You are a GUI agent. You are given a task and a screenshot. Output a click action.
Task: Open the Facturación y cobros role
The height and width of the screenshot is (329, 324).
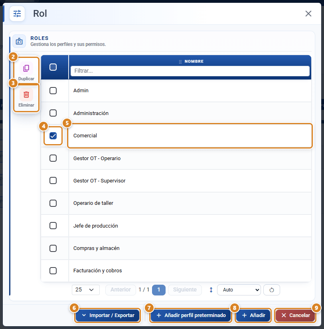click(190, 271)
